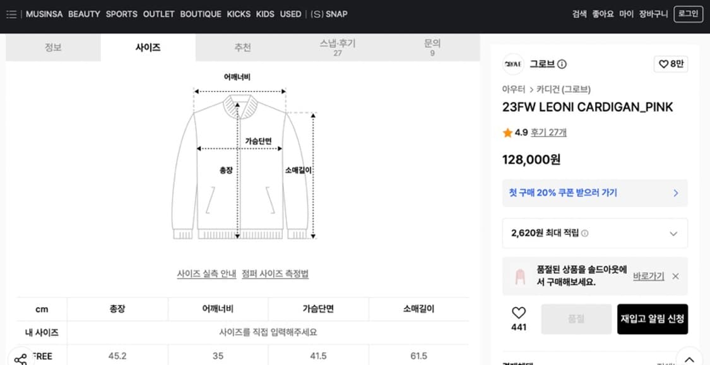Switch to the 문의 tab
The image size is (710, 365).
[432, 47]
